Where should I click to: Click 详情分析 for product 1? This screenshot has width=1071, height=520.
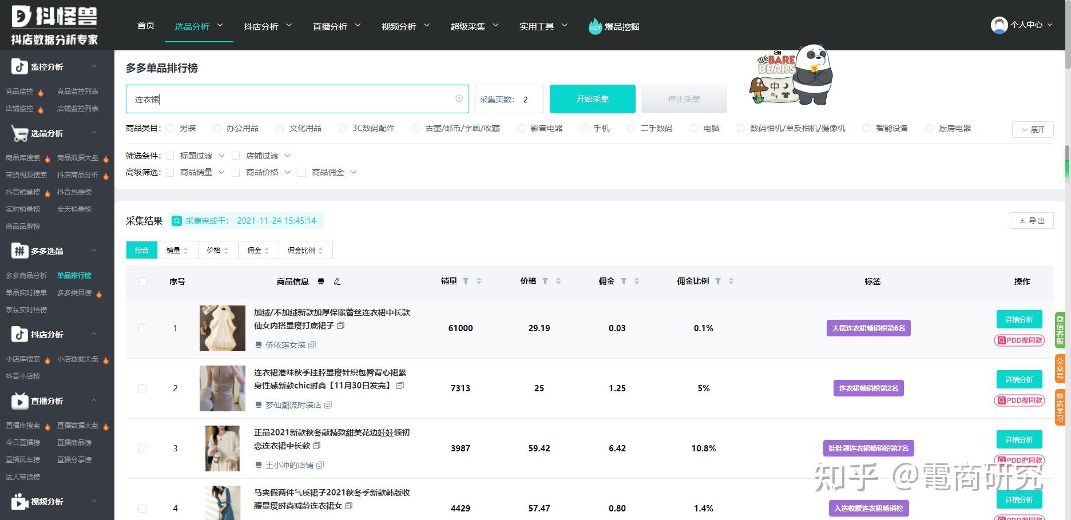1020,320
